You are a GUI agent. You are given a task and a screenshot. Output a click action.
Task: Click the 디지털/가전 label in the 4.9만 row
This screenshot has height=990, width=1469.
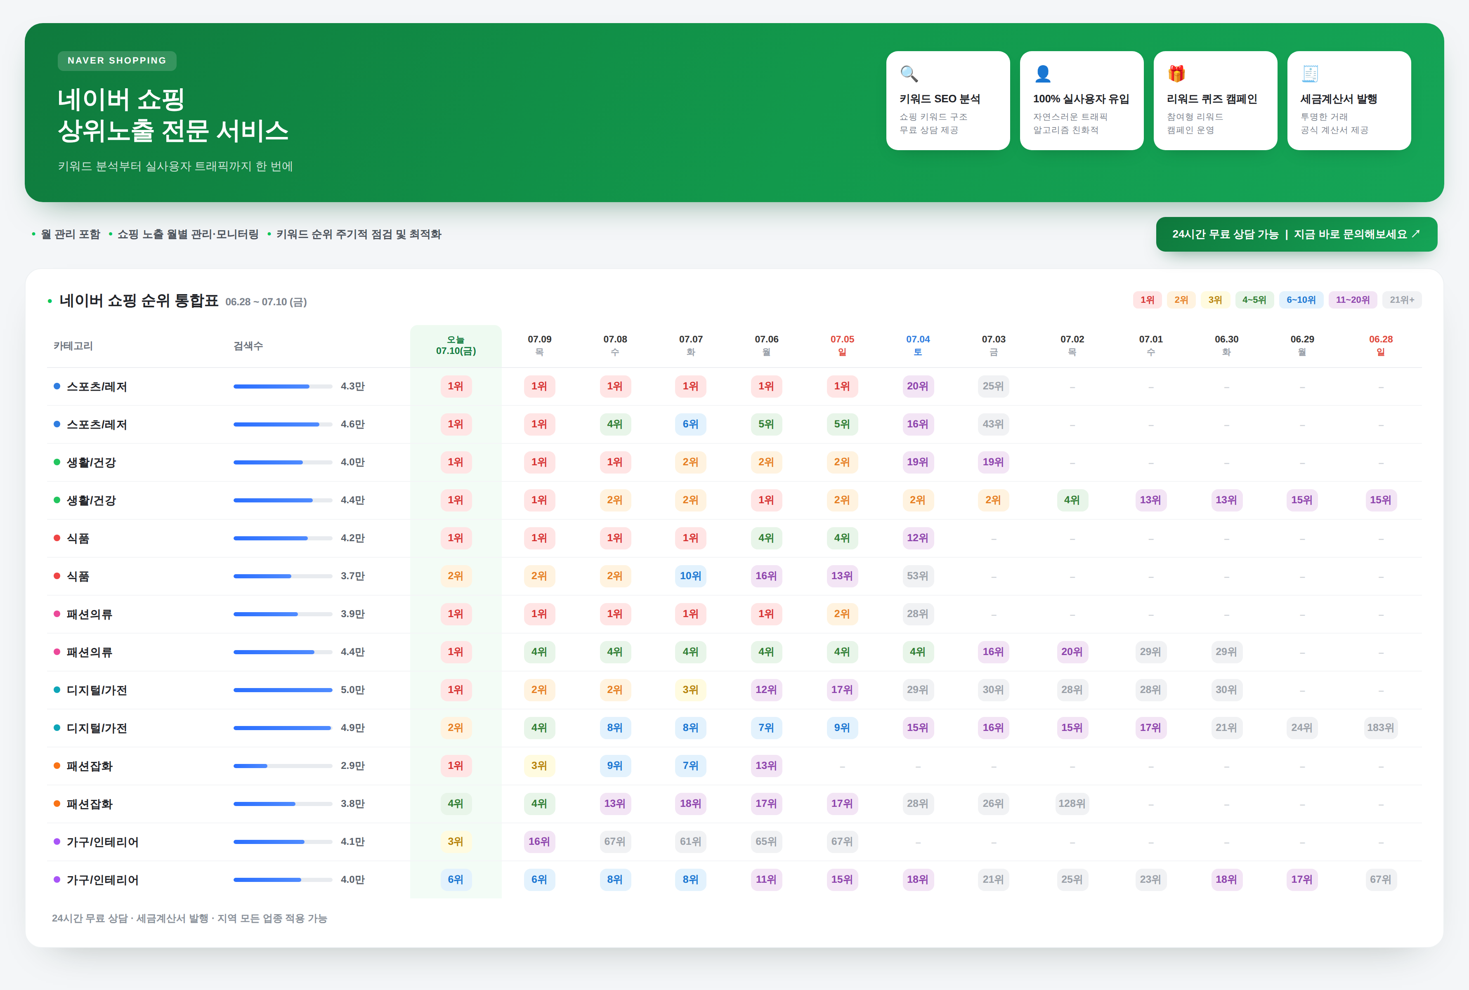[x=97, y=728]
